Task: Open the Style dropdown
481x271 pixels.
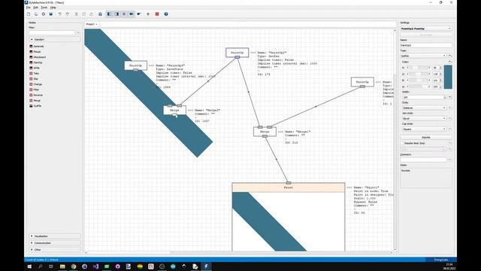Action: tap(424, 108)
